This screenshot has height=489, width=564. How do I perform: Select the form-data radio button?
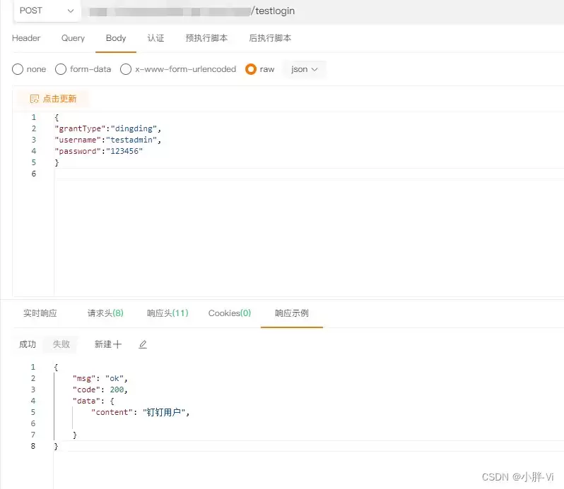click(x=61, y=69)
